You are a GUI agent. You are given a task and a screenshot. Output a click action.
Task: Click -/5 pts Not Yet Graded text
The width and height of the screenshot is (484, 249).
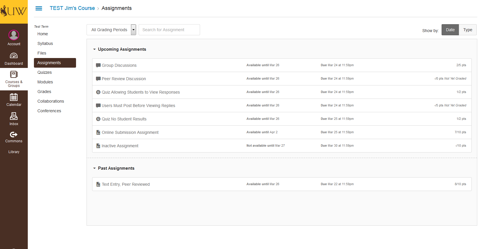pyautogui.click(x=450, y=106)
